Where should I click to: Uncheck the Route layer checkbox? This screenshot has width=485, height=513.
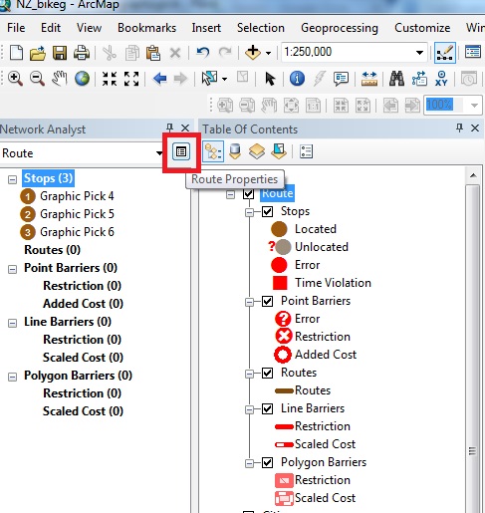tap(248, 193)
